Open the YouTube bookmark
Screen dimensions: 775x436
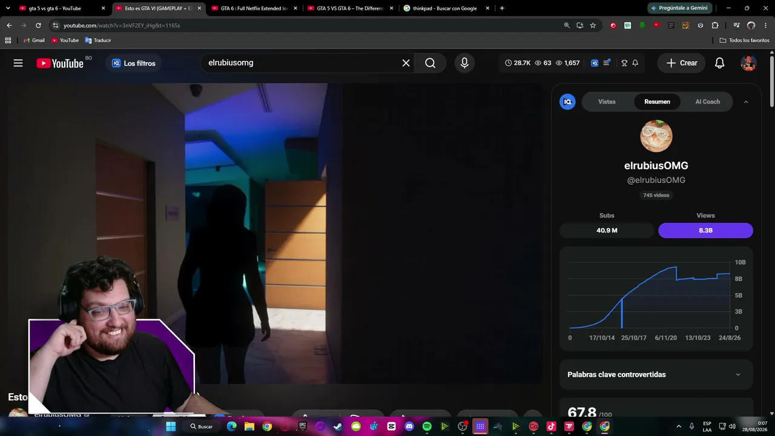coord(65,40)
